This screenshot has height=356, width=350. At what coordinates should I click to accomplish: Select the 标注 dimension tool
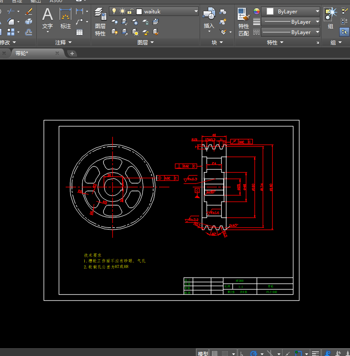(66, 19)
